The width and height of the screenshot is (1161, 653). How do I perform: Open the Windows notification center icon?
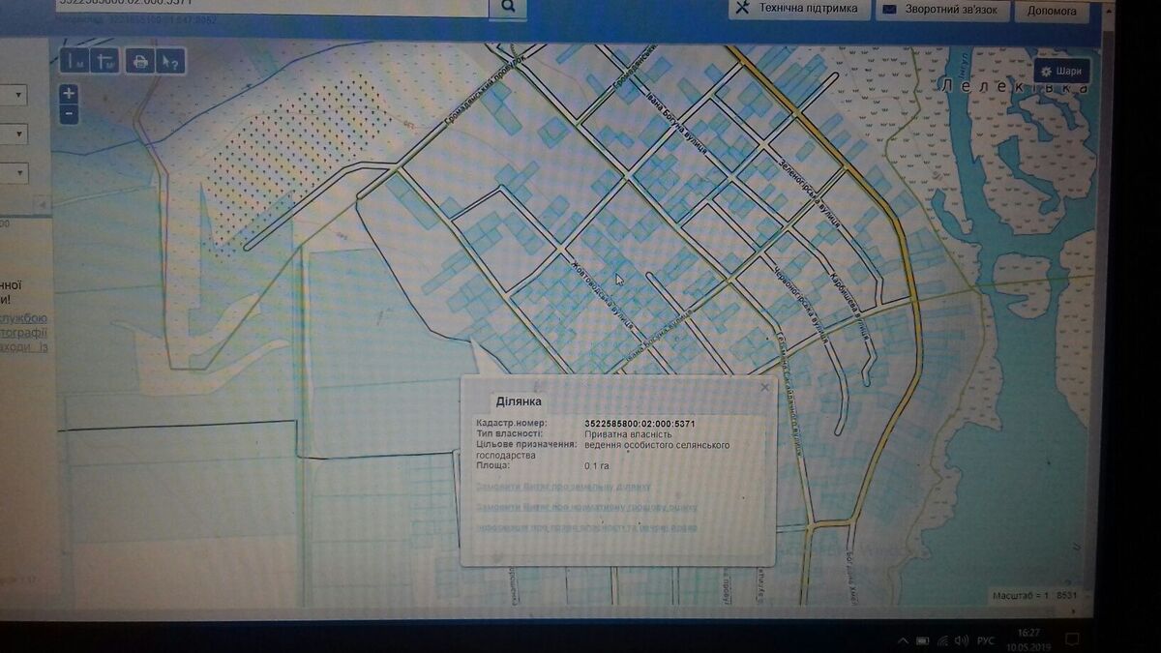point(1072,639)
